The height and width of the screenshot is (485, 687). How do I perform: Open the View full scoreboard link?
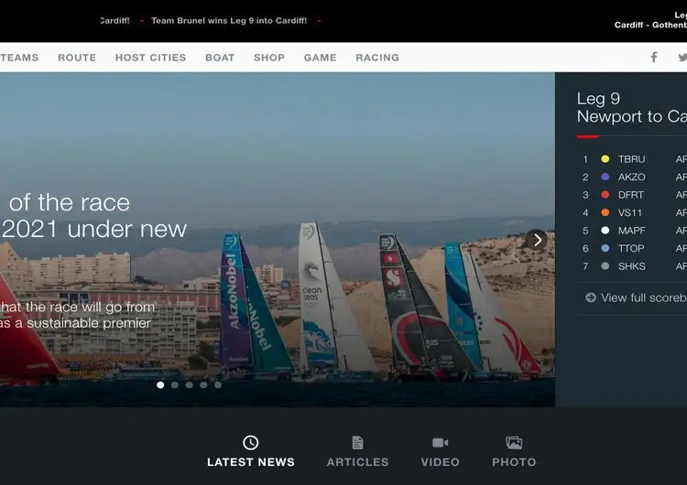click(x=643, y=297)
